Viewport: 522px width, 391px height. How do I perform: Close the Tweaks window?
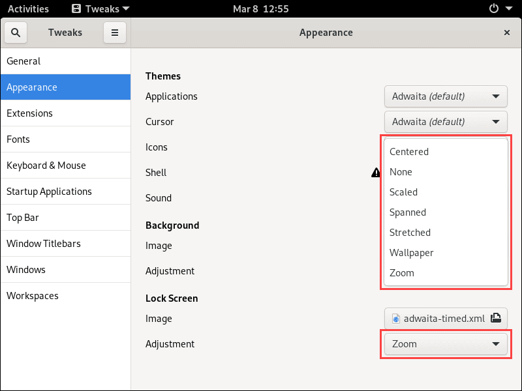point(507,33)
